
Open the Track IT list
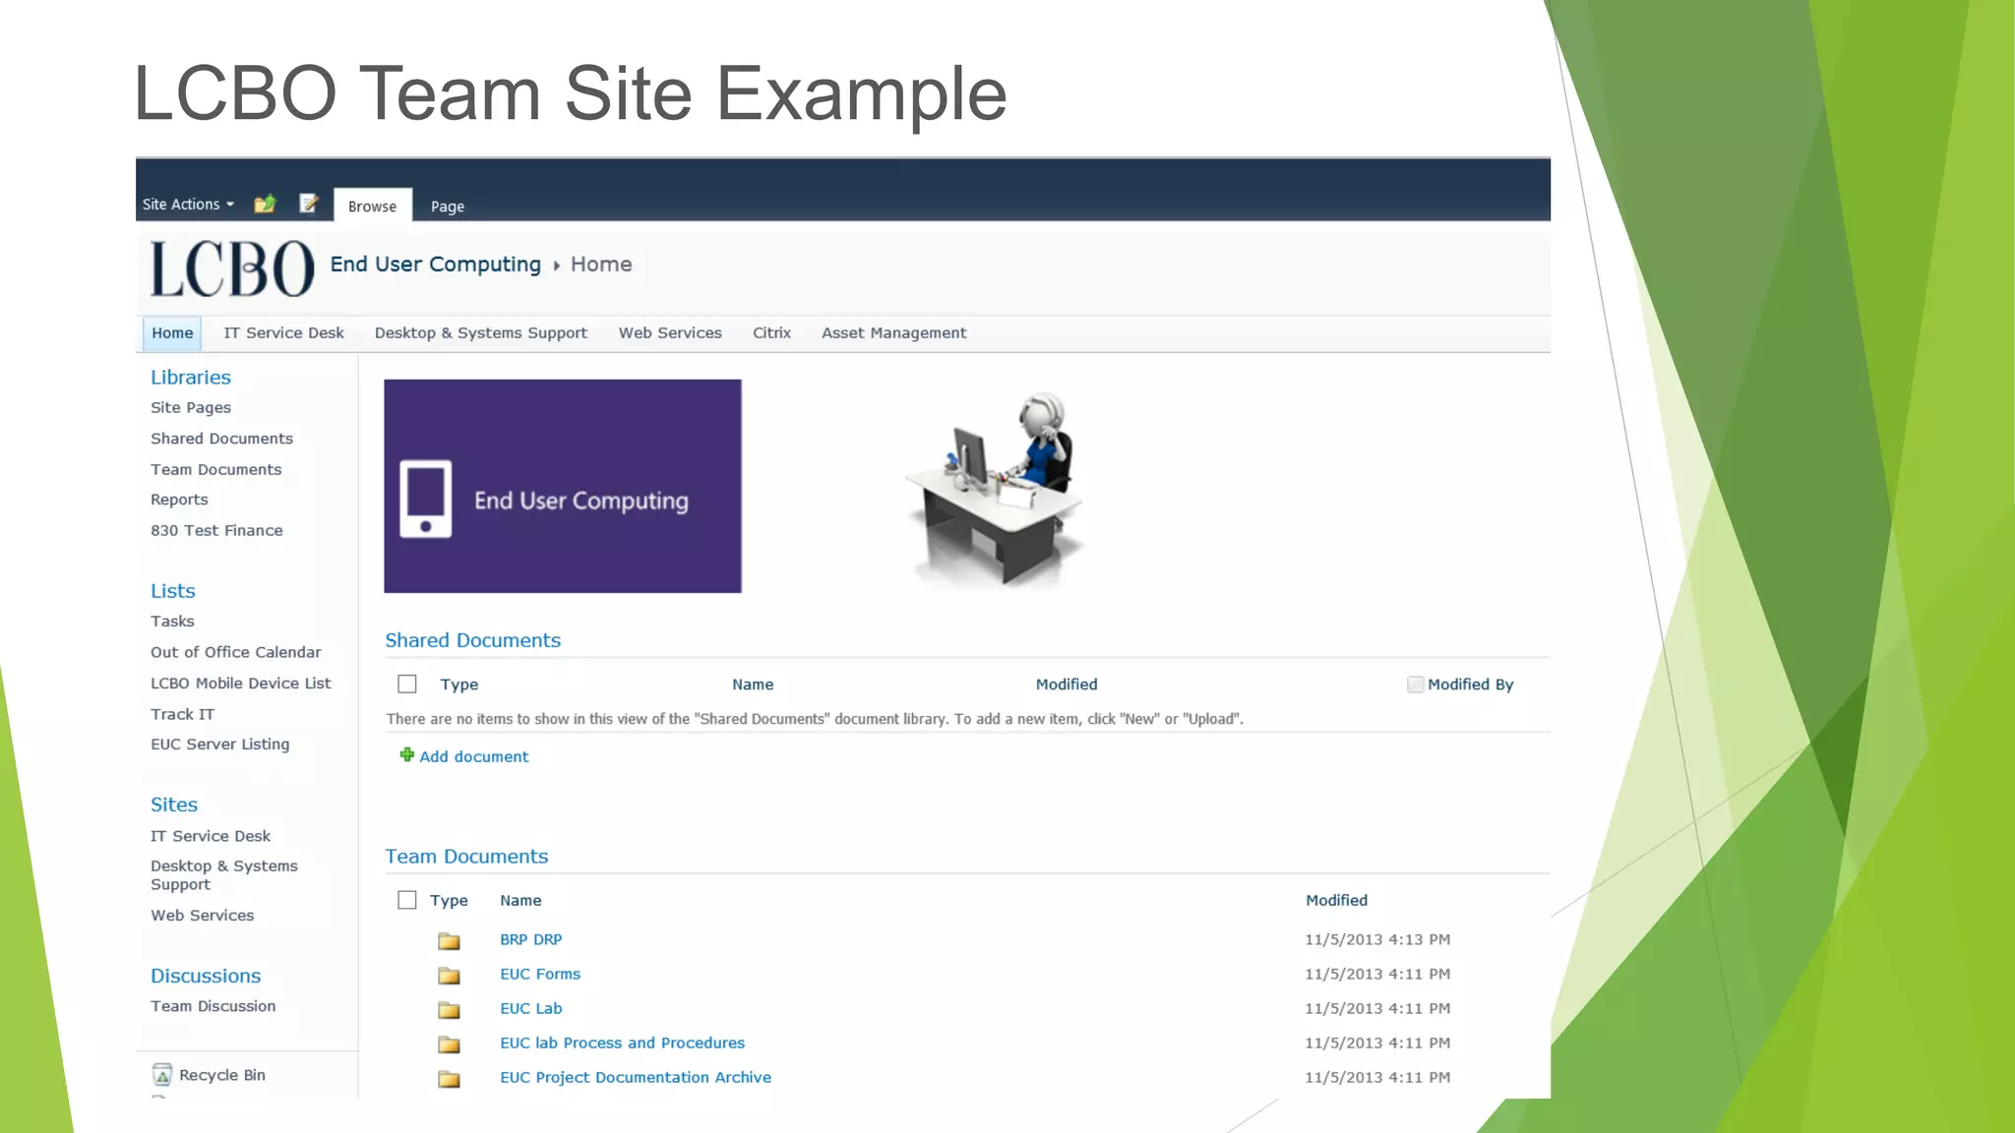pos(182,714)
